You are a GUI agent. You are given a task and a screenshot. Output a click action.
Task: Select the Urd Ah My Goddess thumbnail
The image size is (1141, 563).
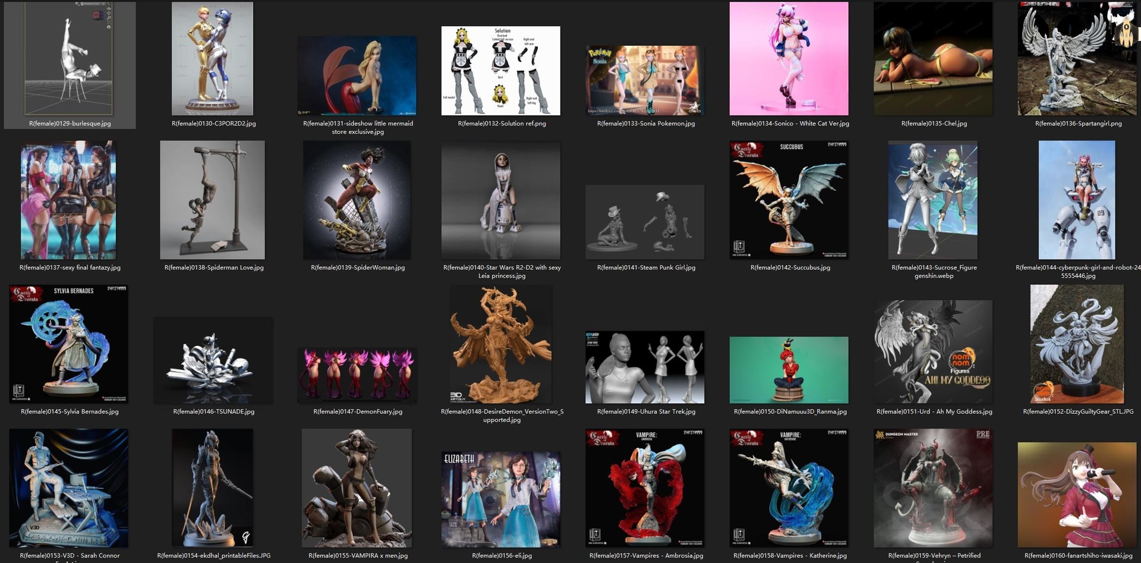click(x=933, y=352)
